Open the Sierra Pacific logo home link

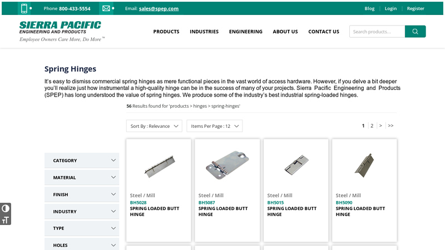[61, 31]
